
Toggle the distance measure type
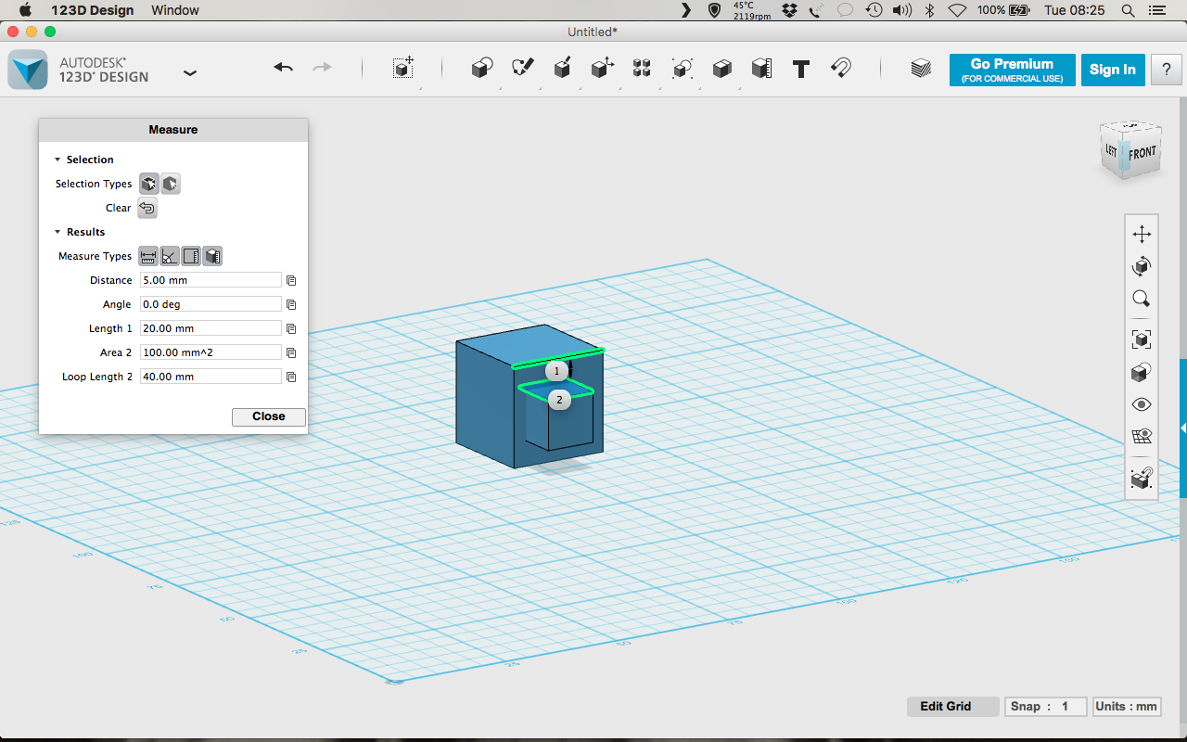click(148, 257)
